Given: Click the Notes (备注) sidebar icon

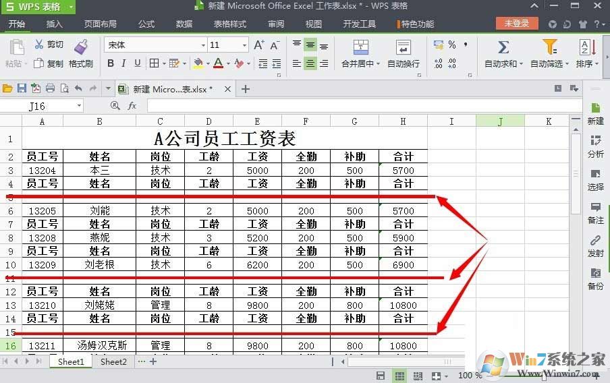Looking at the screenshot, I should click(596, 207).
